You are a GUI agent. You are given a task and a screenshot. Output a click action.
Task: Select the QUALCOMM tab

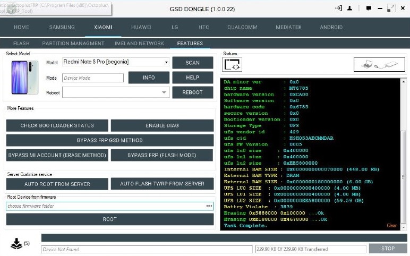(x=242, y=27)
